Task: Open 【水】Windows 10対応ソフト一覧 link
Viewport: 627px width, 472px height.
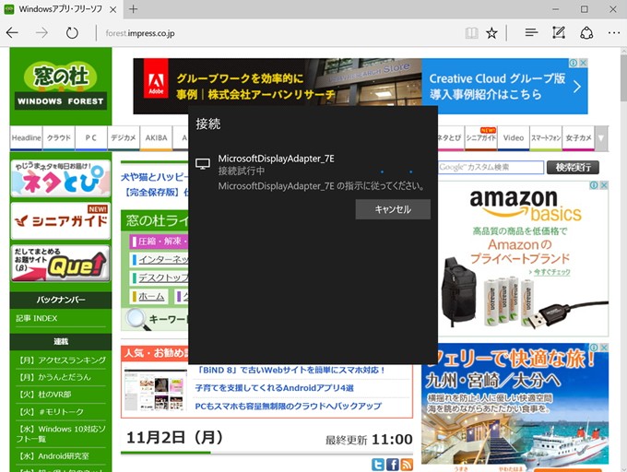Action: click(61, 433)
